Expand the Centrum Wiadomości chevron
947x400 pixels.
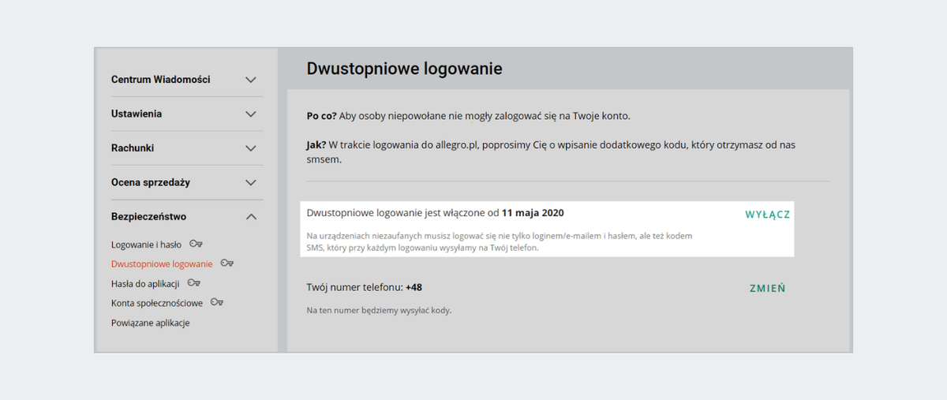[251, 80]
